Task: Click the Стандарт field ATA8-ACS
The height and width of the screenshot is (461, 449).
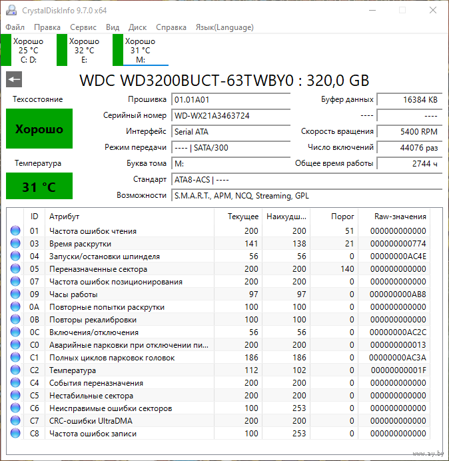Action: coord(307,179)
